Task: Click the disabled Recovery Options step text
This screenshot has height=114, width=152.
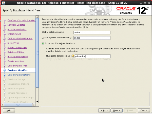Action: tap(16, 88)
